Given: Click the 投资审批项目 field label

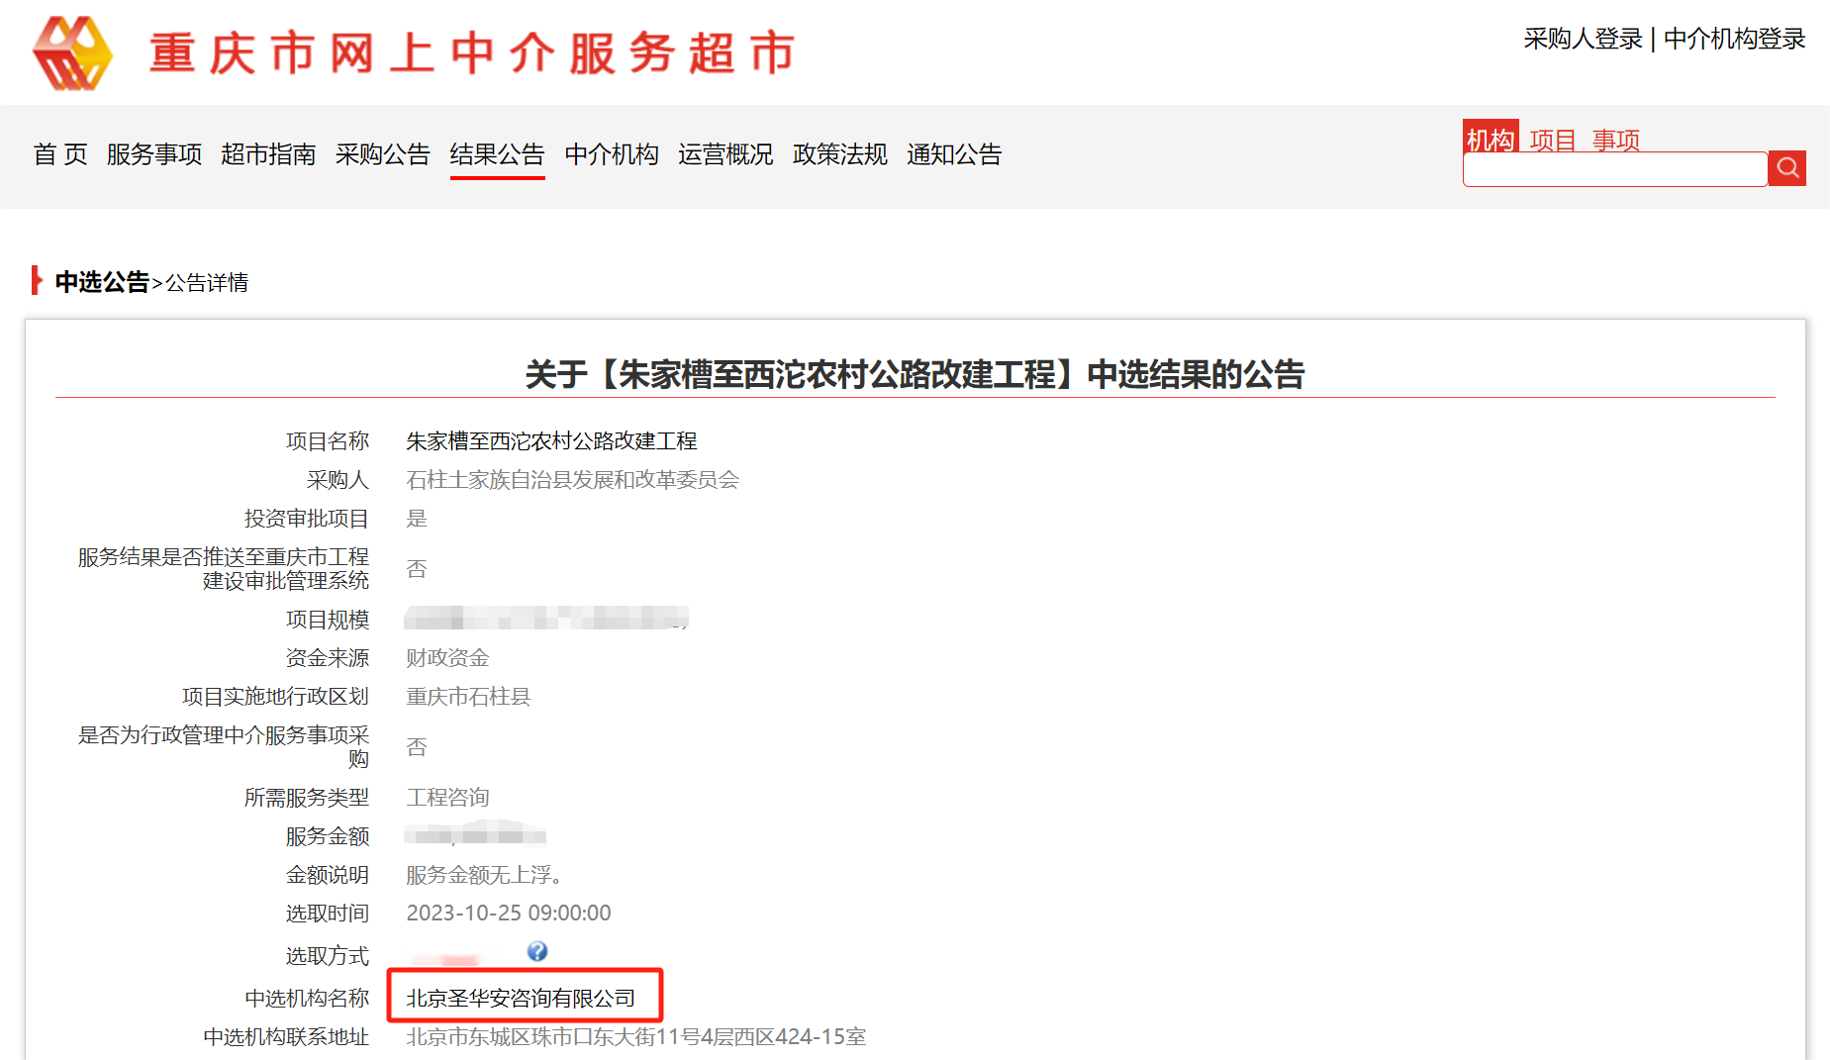Looking at the screenshot, I should tap(306, 518).
